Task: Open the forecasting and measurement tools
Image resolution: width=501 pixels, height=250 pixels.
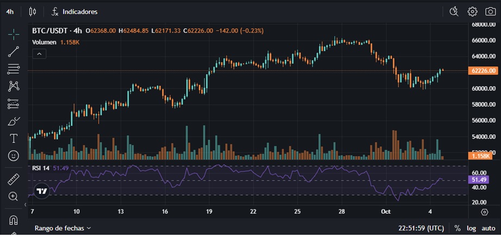Action: tap(14, 104)
